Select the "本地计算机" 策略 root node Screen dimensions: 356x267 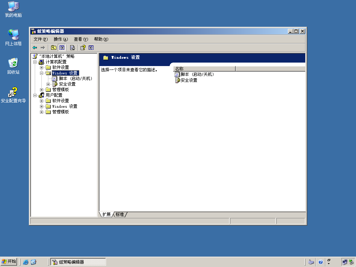click(x=57, y=56)
